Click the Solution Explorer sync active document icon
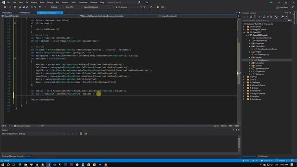297x167 pixels. coord(264,17)
